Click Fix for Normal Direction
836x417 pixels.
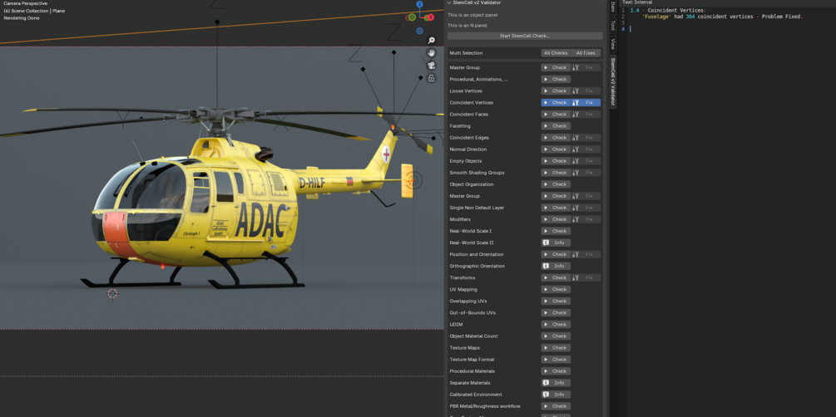coord(586,150)
